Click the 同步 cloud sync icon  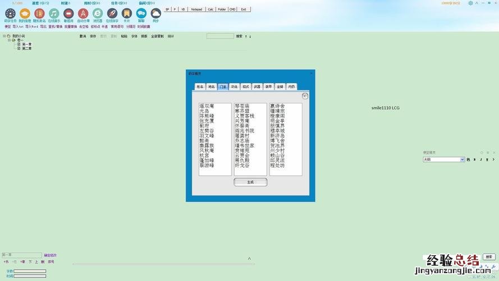[x=156, y=13]
